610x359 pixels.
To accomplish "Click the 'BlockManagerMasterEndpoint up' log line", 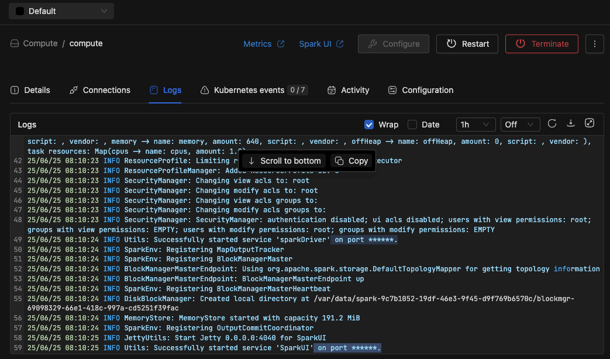I will pos(196,279).
